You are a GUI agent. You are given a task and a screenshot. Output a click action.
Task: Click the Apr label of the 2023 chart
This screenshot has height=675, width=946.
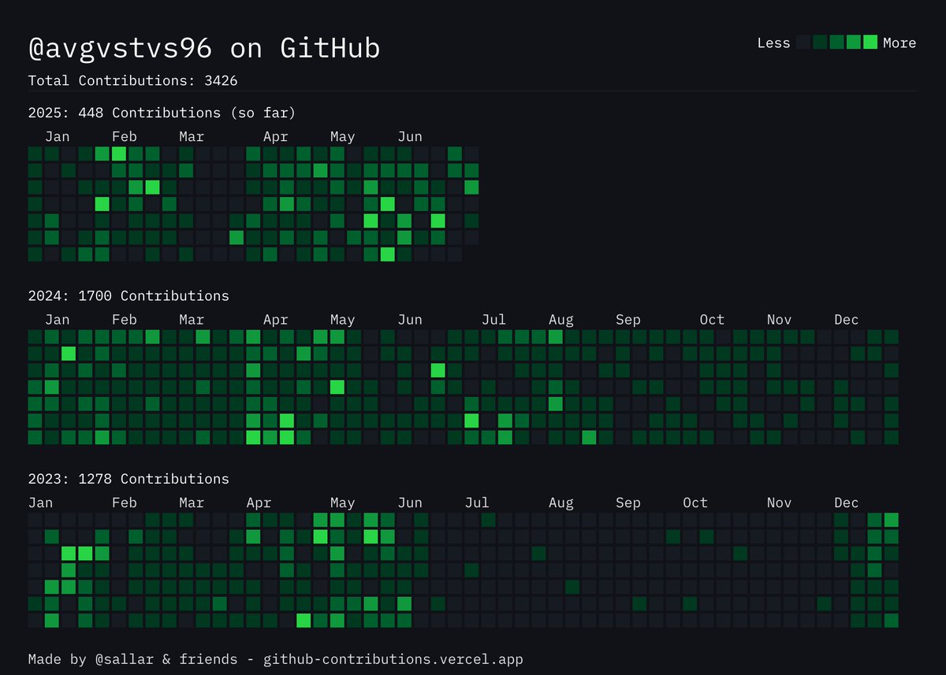click(259, 503)
